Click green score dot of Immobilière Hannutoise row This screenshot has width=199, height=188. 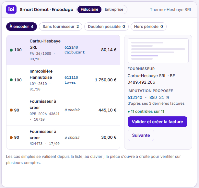pos(11,80)
